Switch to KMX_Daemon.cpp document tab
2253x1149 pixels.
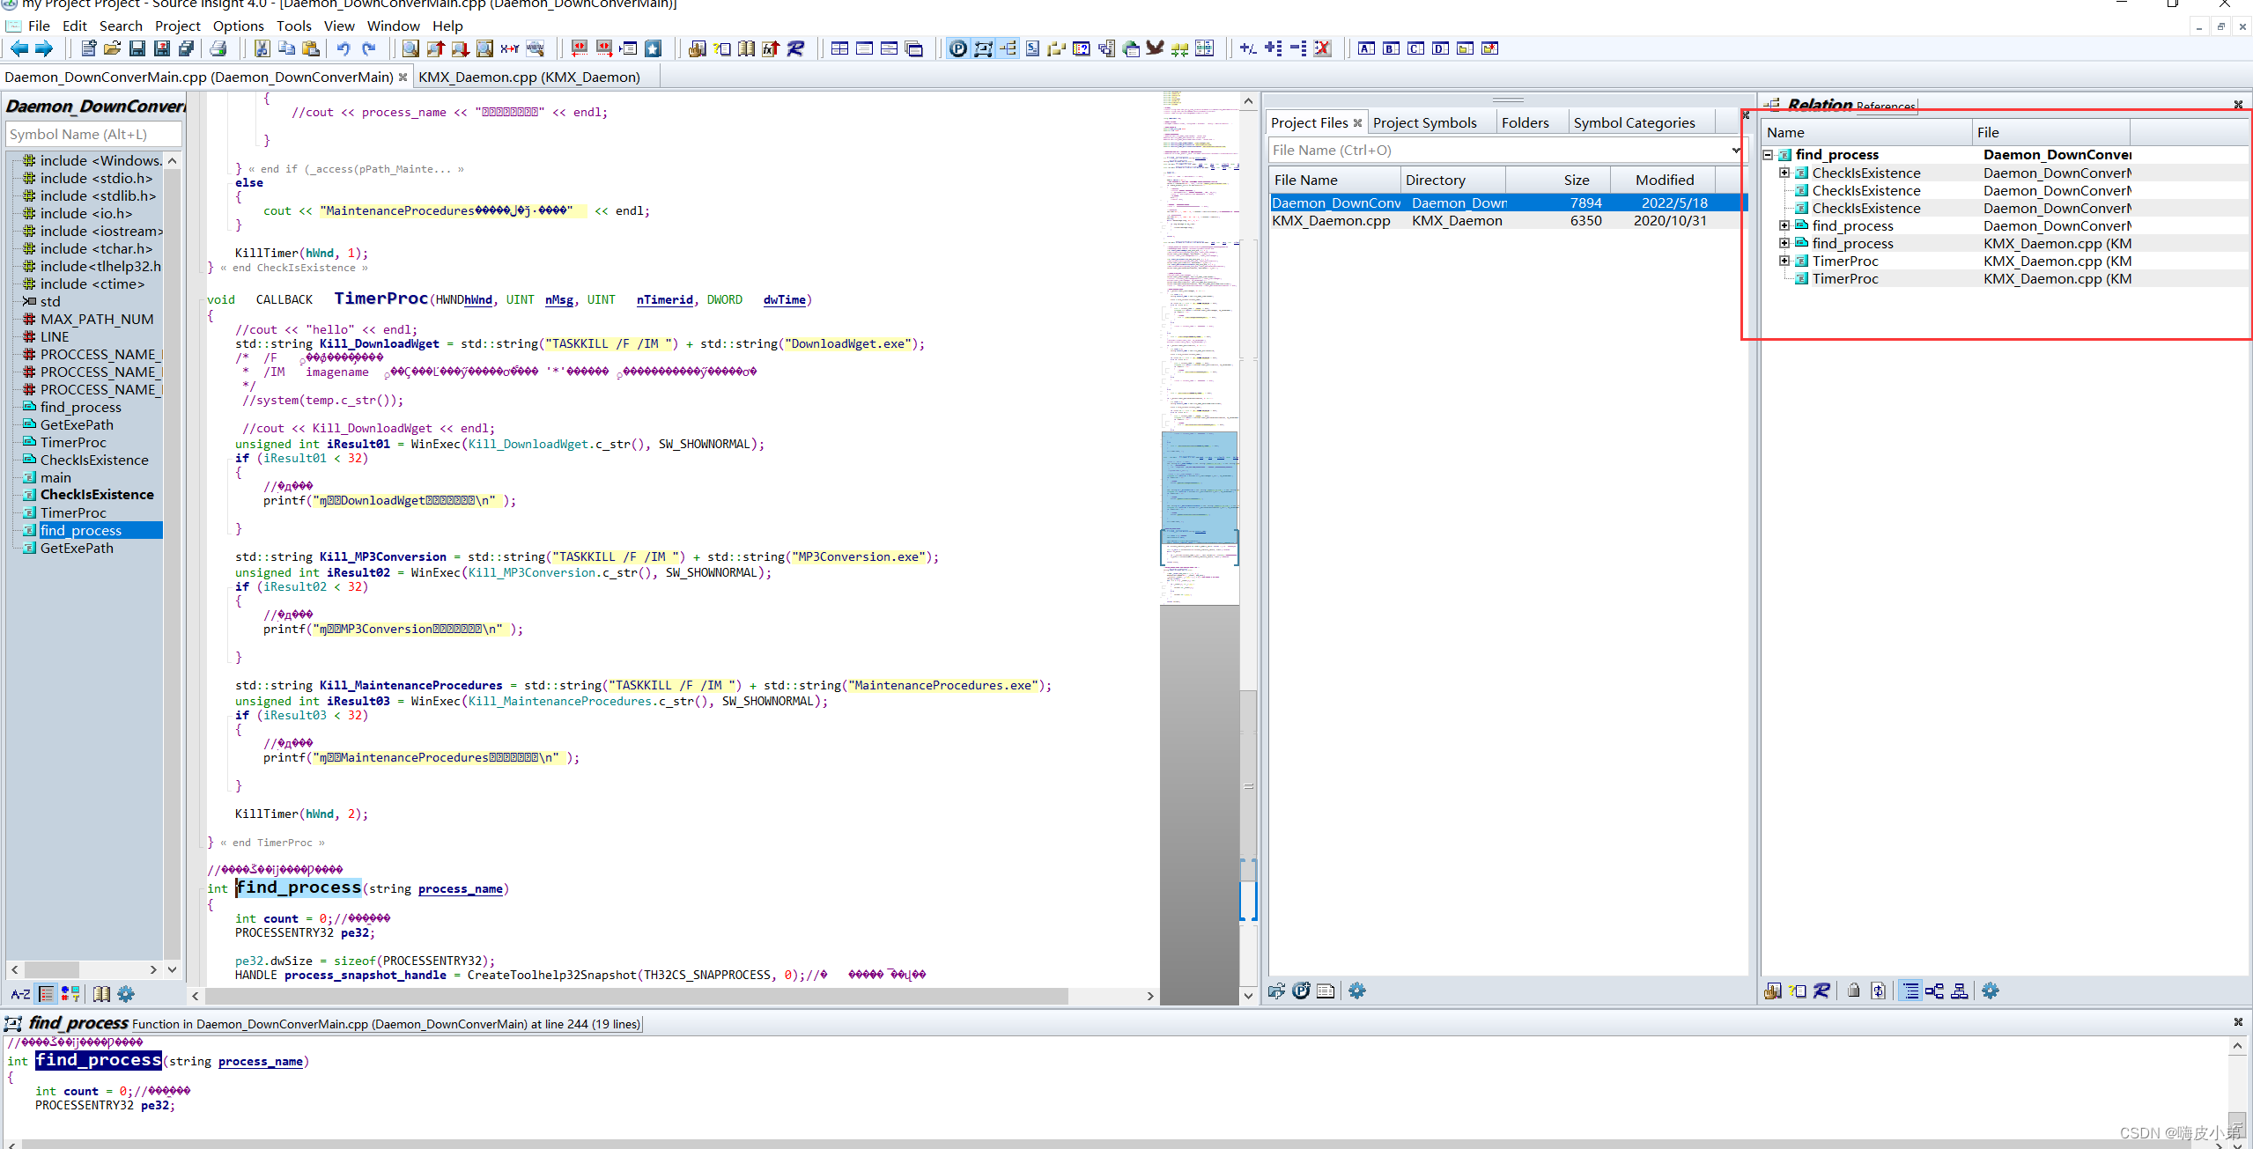point(529,77)
